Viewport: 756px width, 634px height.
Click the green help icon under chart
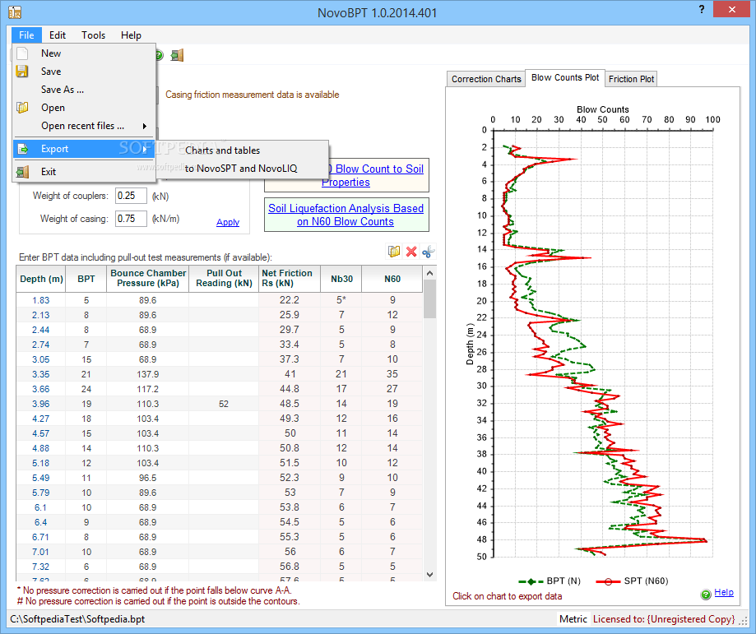706,595
